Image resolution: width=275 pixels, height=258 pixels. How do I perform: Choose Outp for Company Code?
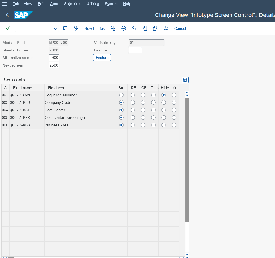(x=153, y=103)
